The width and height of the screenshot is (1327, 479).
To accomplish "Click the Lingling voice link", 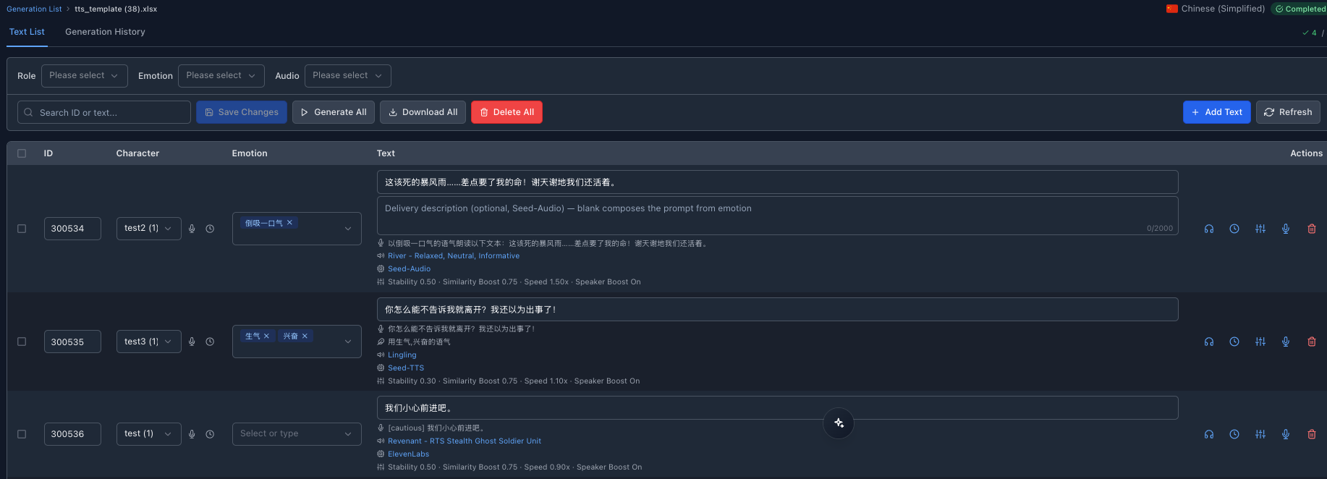I will tap(402, 355).
